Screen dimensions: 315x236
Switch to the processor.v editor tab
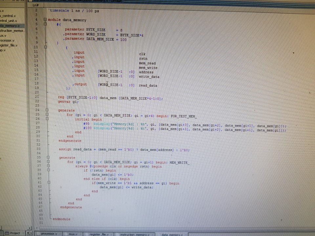click(x=49, y=234)
